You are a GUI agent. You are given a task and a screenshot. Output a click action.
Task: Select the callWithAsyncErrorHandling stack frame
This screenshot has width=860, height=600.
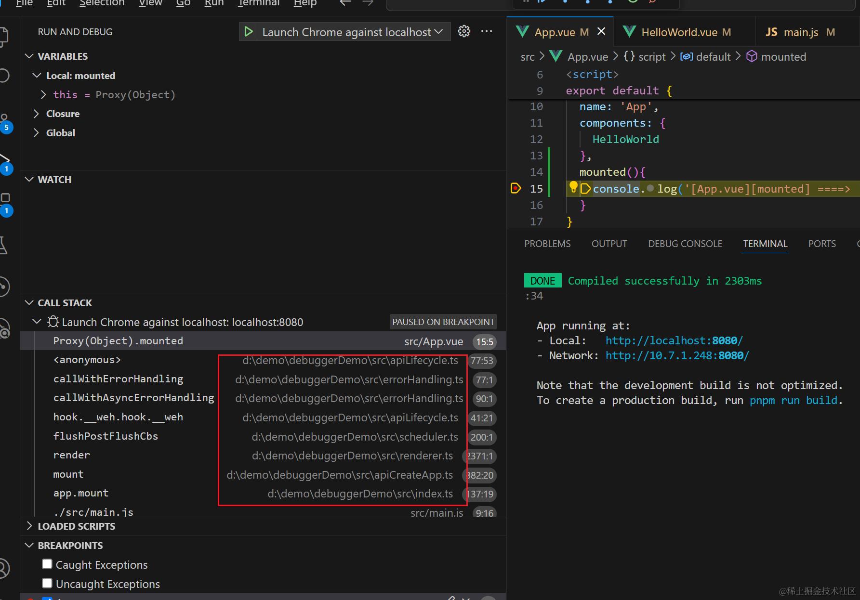coord(263,398)
